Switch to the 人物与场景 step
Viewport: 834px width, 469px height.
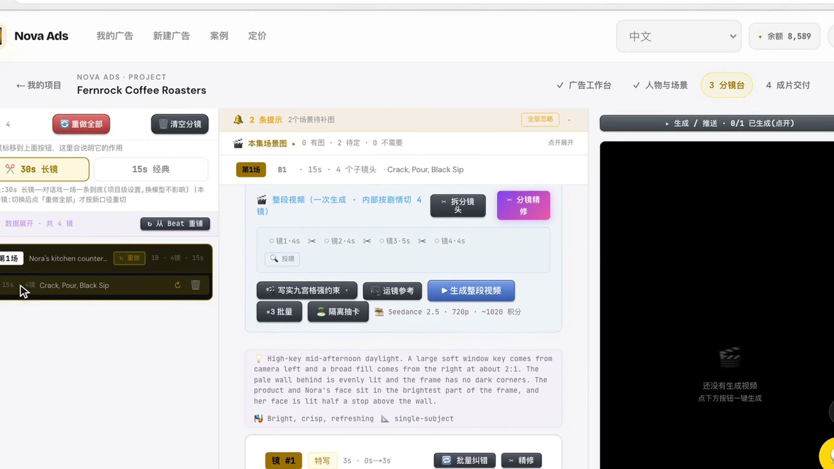(x=660, y=85)
